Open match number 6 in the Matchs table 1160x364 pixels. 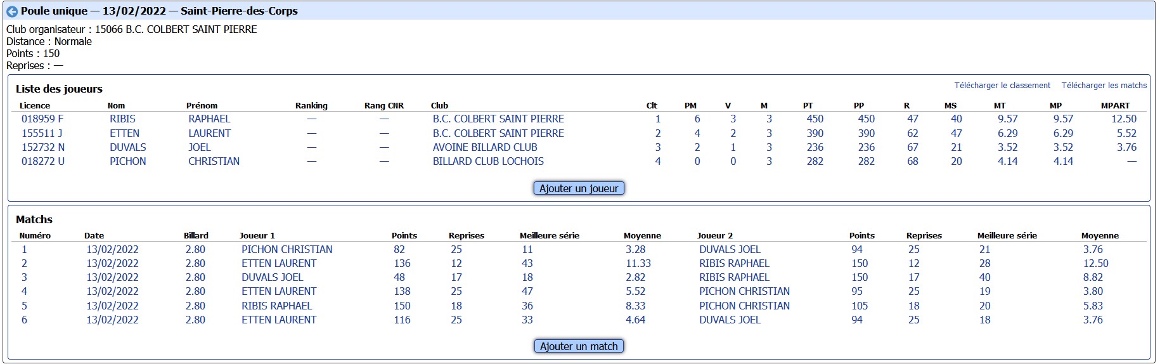click(x=24, y=320)
